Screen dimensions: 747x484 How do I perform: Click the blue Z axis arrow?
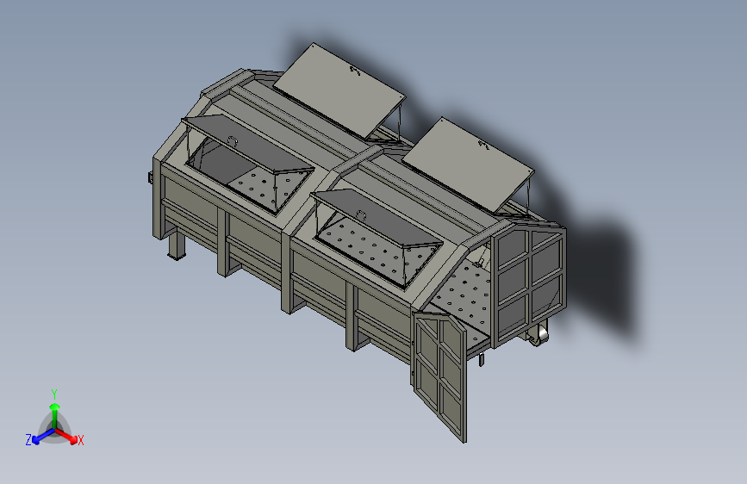tap(43, 436)
